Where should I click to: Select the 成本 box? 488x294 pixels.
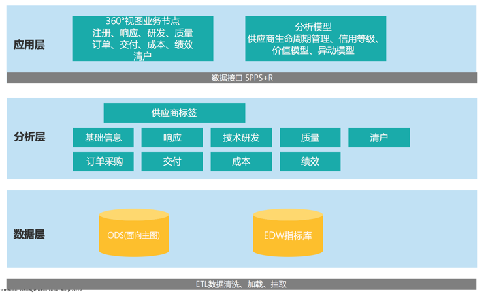pyautogui.click(x=241, y=162)
